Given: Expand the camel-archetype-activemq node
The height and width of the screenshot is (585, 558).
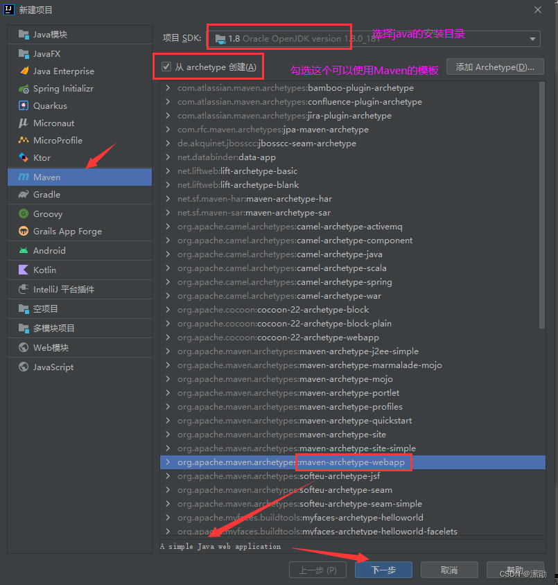Looking at the screenshot, I should tap(168, 226).
